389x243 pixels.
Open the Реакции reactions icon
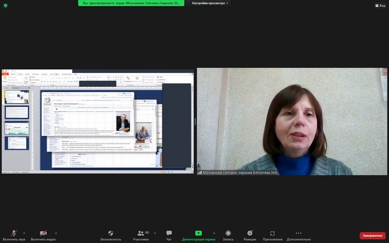(250, 235)
